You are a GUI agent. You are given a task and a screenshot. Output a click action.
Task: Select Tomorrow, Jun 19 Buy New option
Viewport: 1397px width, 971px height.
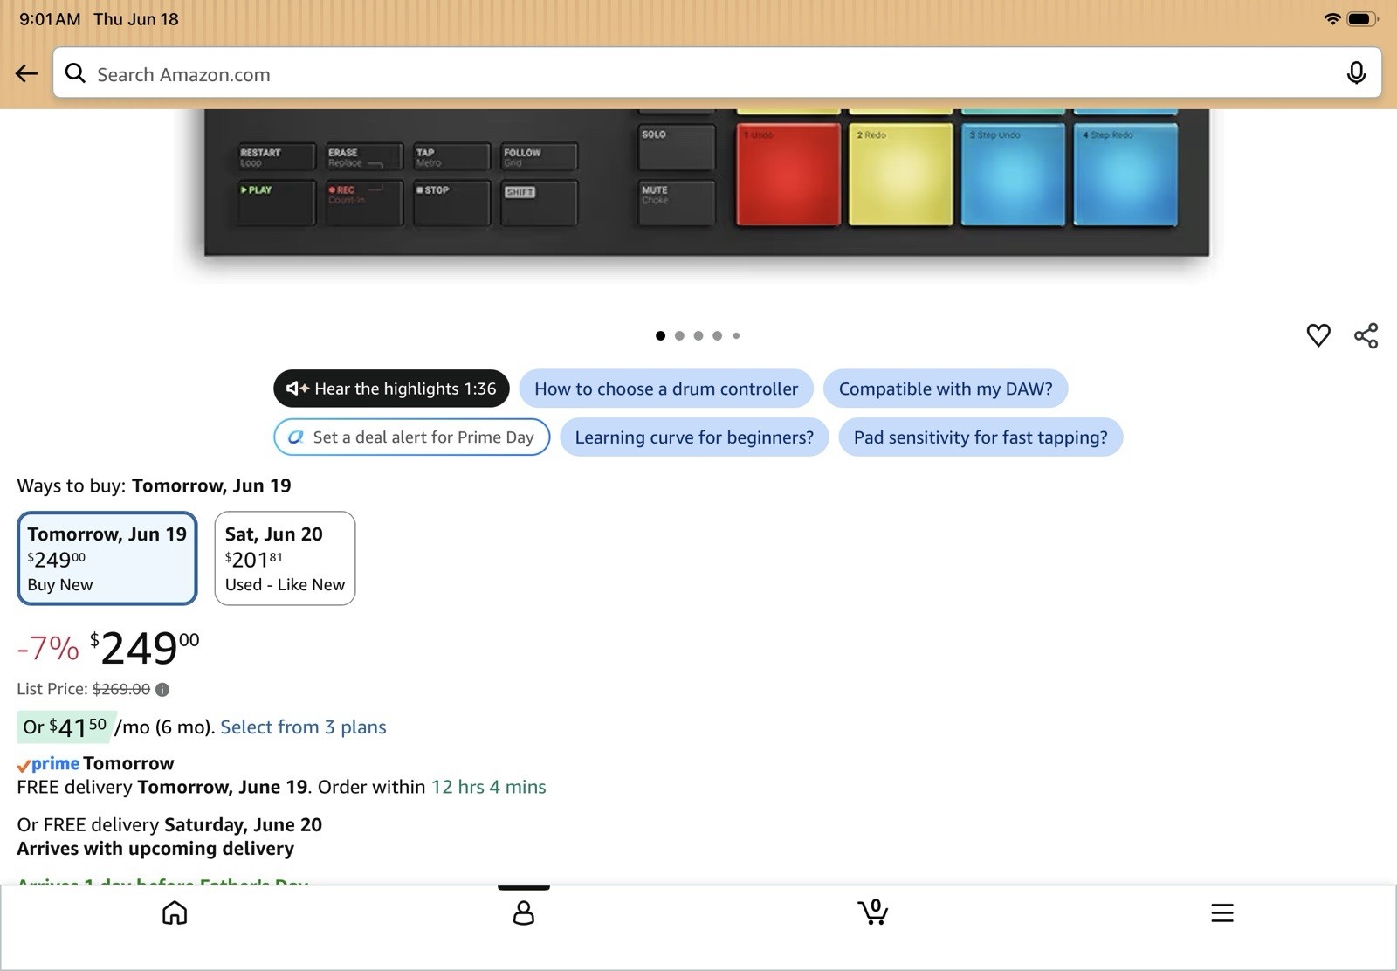click(x=107, y=558)
